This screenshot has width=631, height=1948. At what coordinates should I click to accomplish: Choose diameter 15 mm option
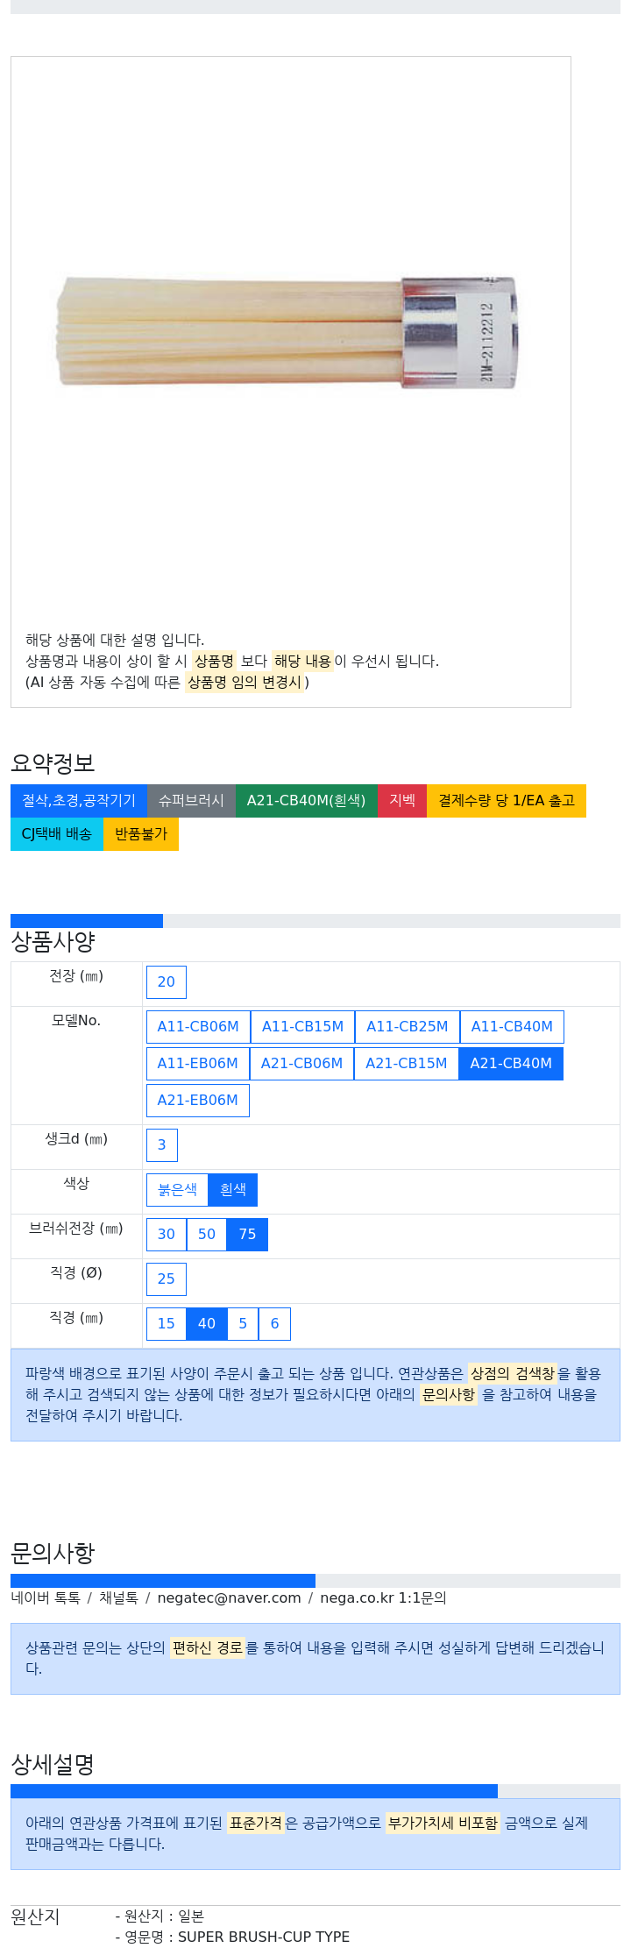[x=167, y=1324]
